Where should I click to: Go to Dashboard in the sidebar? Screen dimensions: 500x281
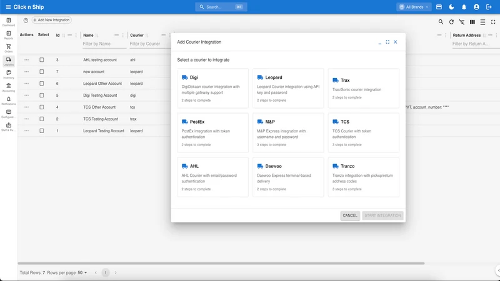[x=9, y=22]
